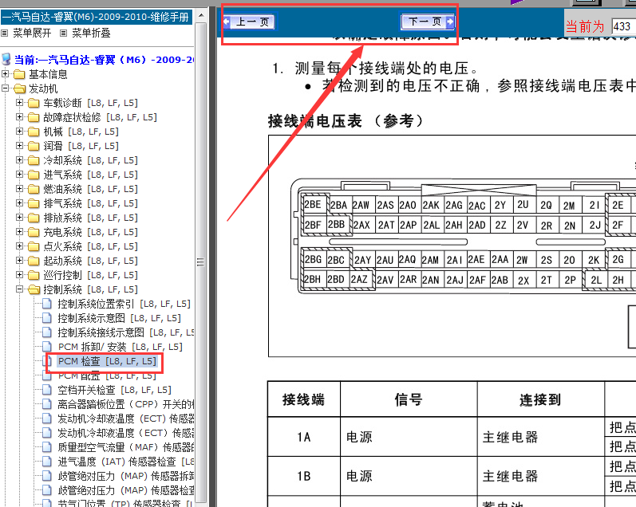This screenshot has height=507, width=636.
Task: Open 空档开关检查 page
Action: (x=114, y=390)
